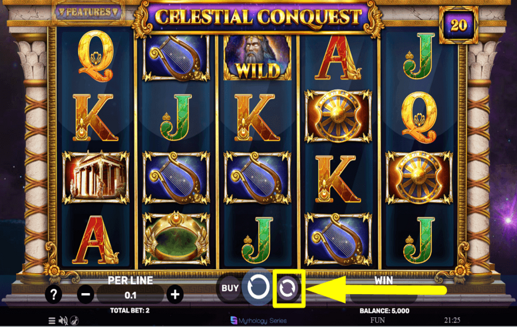This screenshot has width=517, height=327.
Task: Decrease per line bet with minus button
Action: tap(86, 294)
